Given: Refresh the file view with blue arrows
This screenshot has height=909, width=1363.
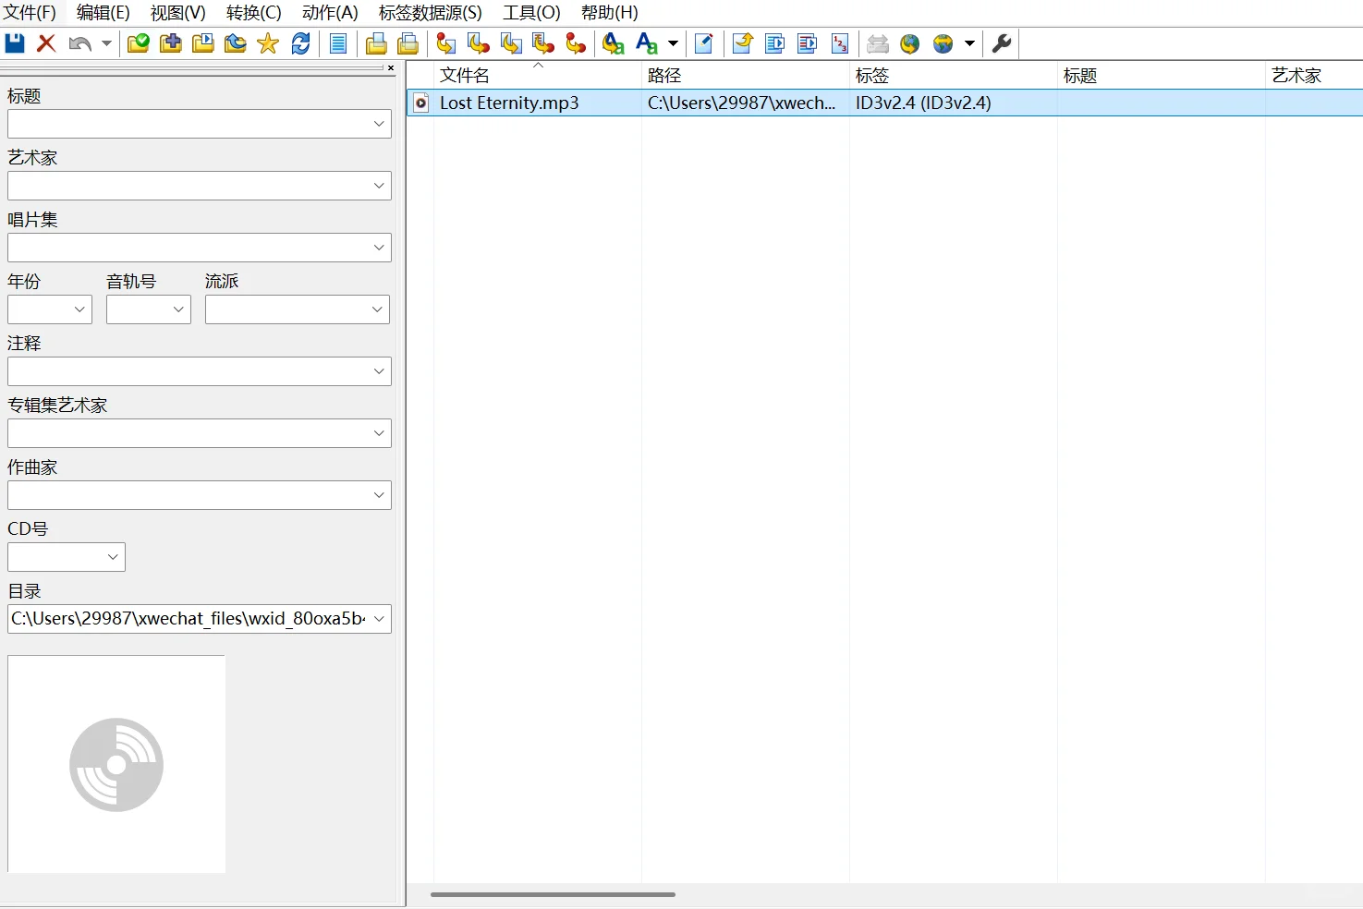Looking at the screenshot, I should coord(300,43).
